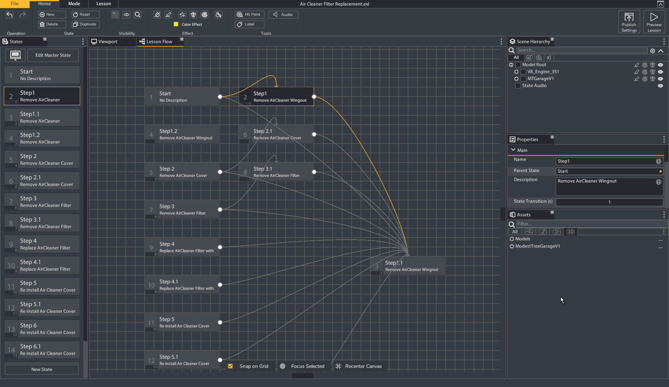Click the sparkle effect icon
669x387 pixels.
pyautogui.click(x=182, y=15)
